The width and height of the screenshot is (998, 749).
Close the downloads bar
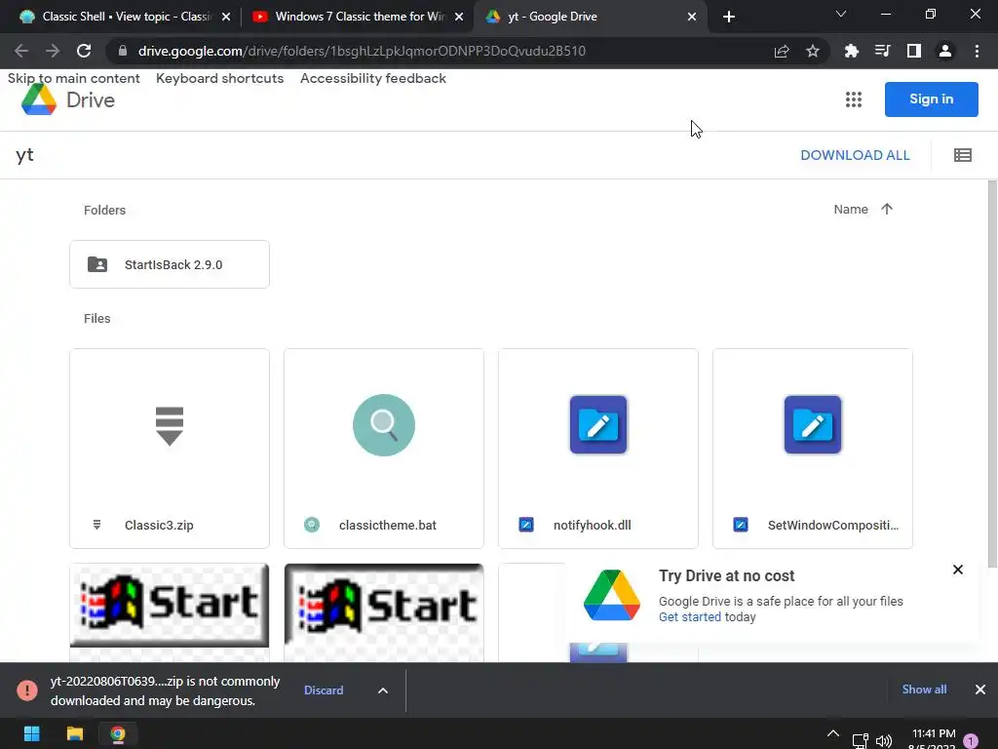980,690
